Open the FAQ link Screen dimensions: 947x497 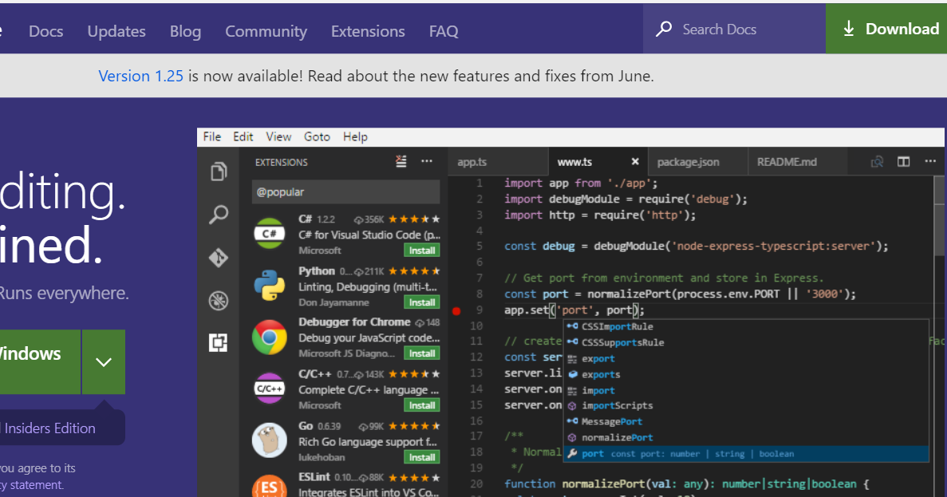pyautogui.click(x=444, y=31)
